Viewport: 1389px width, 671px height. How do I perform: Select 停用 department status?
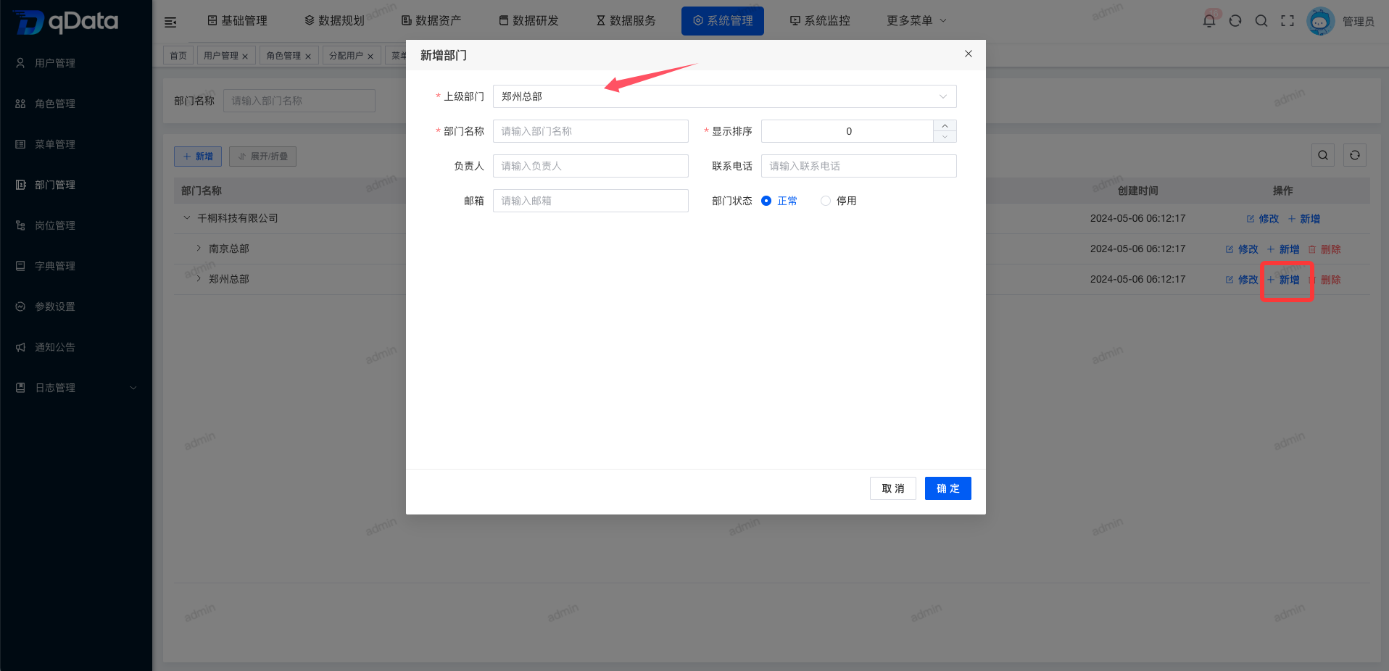point(839,201)
